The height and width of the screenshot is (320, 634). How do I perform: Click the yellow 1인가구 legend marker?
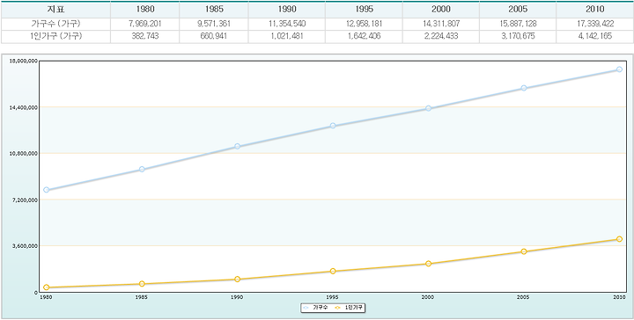[x=336, y=308]
